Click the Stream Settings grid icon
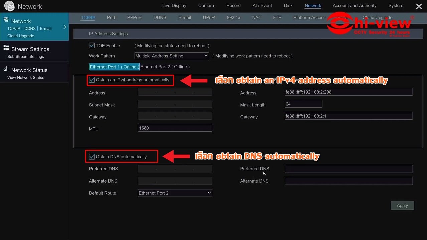Image resolution: width=427 pixels, height=240 pixels. tap(6, 48)
